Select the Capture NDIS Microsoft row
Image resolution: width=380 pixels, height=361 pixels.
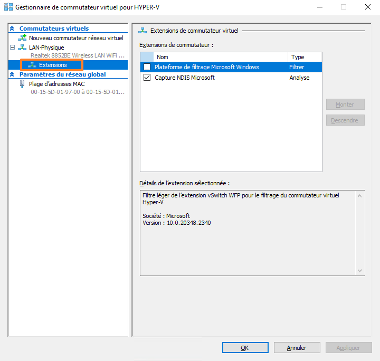click(185, 78)
